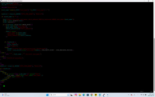Screen dimensions: 155x97
Task: Open the last blue taskbar app icon
Action: tap(108, 95)
